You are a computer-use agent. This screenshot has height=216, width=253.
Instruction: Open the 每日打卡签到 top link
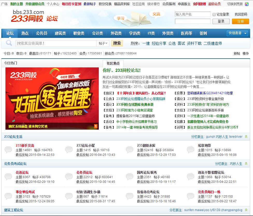pos(72,4)
